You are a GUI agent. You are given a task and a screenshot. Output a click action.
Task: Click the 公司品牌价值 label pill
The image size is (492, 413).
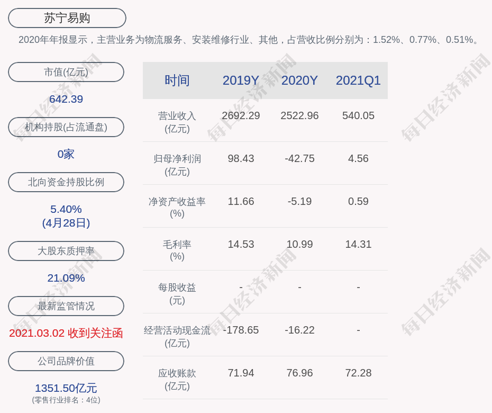pos(66,361)
